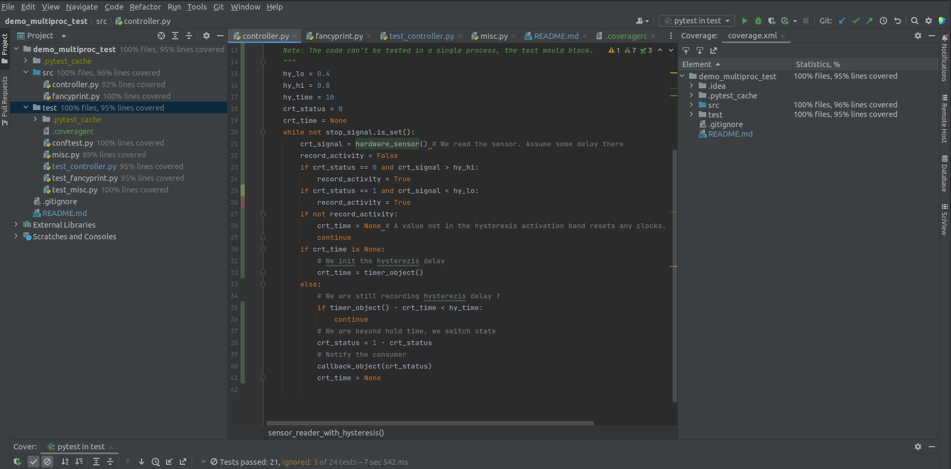Open the Refactor menu

145,7
